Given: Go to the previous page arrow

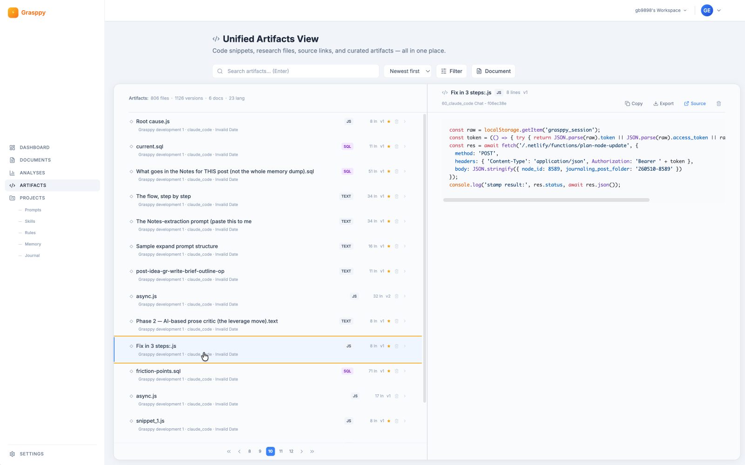Looking at the screenshot, I should [239, 452].
